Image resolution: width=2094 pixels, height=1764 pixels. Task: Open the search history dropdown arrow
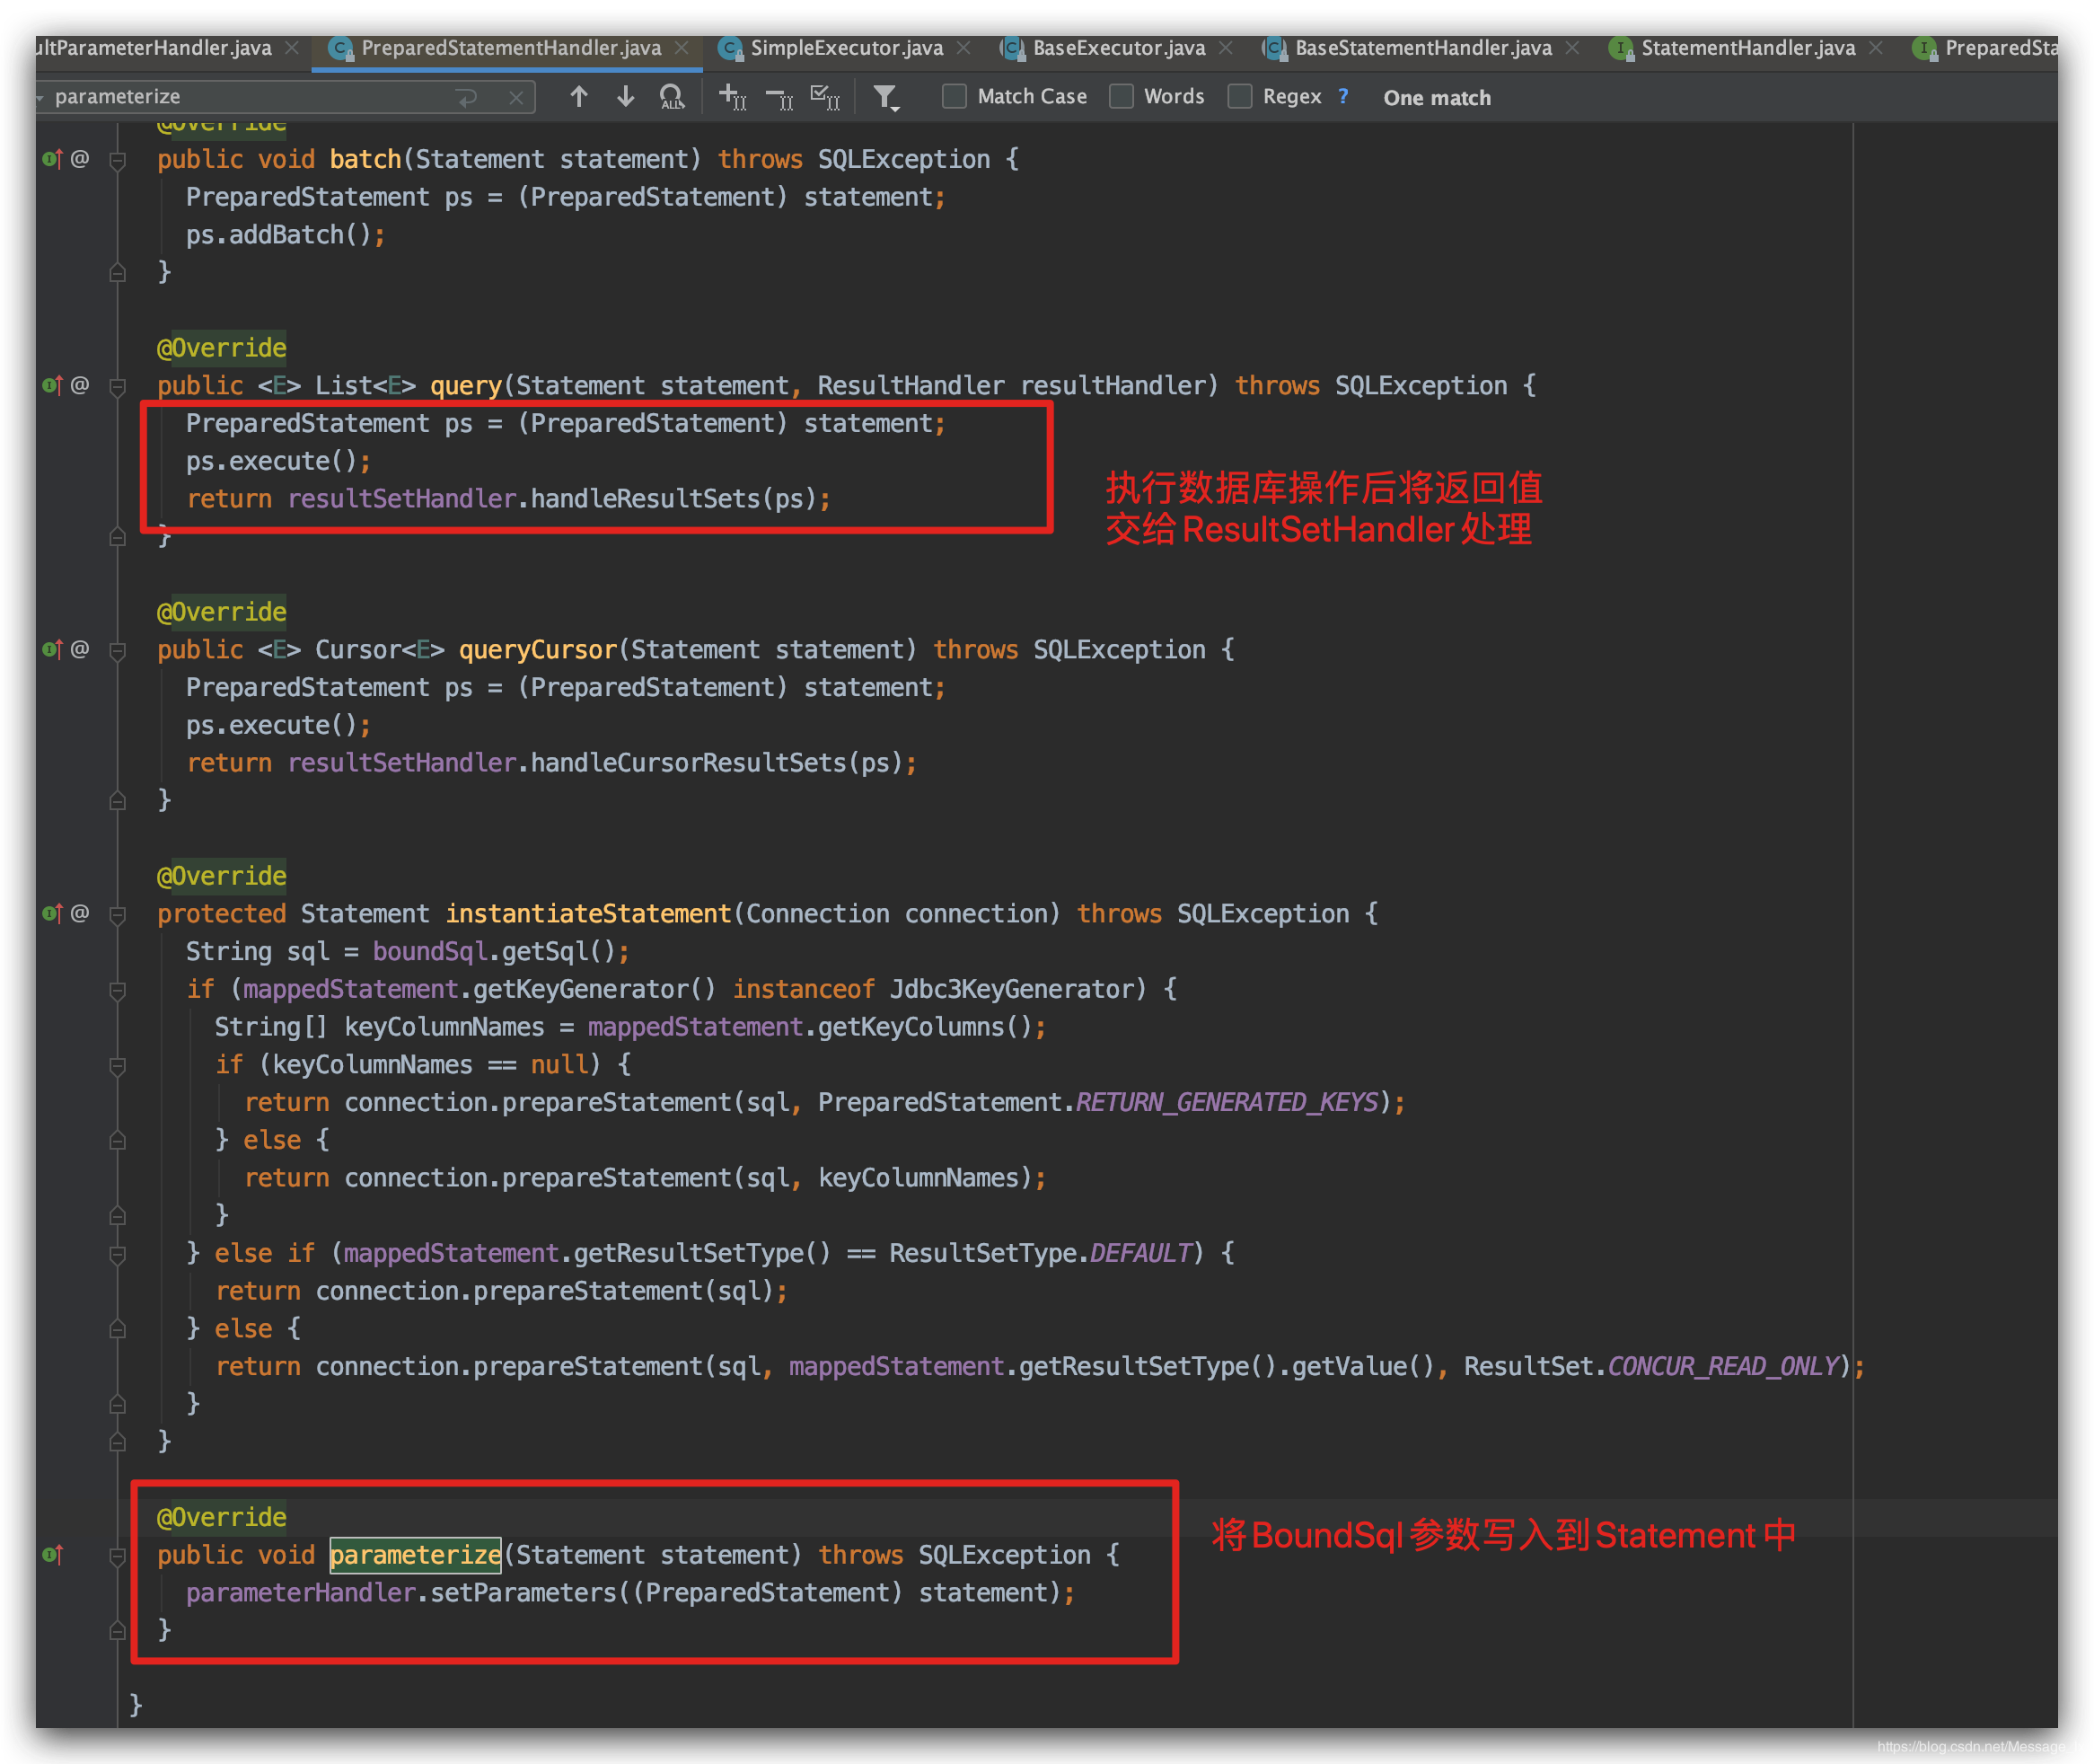pos(40,98)
